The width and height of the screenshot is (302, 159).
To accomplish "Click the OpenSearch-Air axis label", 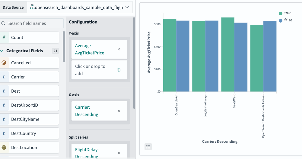I will 176,105.
